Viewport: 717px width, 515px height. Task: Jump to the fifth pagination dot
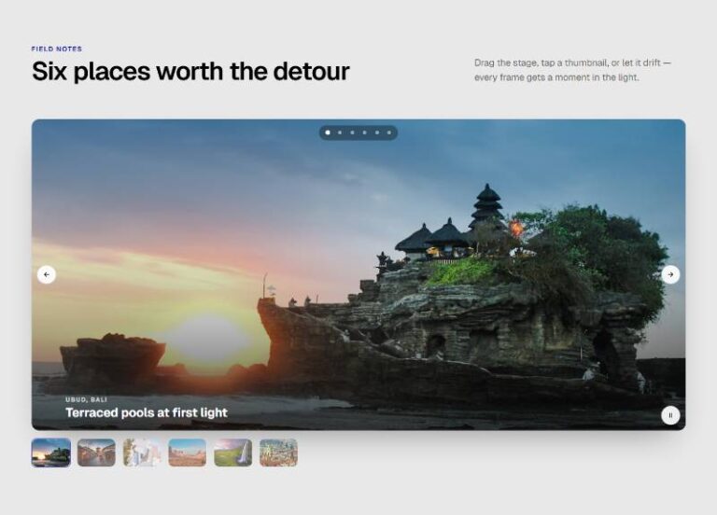click(x=377, y=132)
